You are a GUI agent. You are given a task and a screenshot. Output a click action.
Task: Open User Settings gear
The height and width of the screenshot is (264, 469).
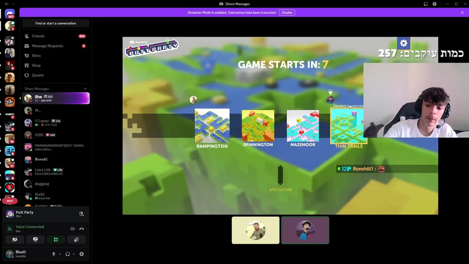[x=81, y=254]
